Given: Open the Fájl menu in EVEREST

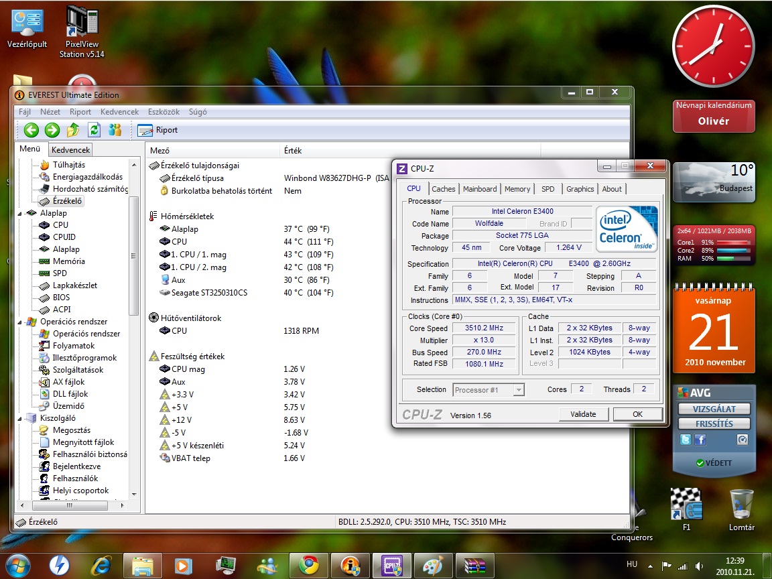Looking at the screenshot, I should pyautogui.click(x=25, y=112).
